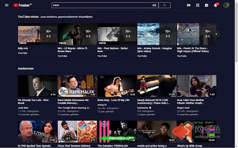Open on-screen keyboard in search box

(x=154, y=5)
